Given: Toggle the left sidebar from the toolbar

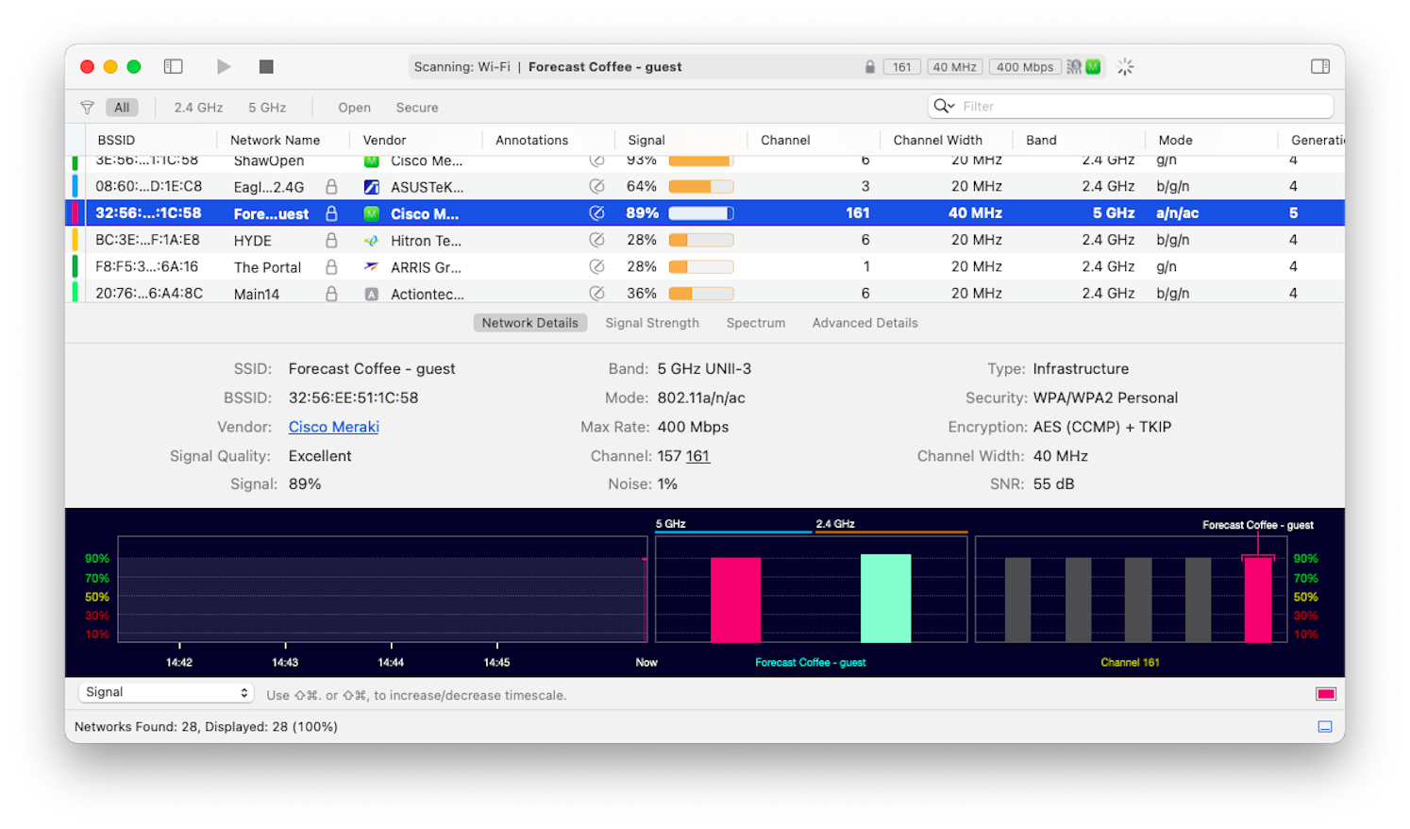Looking at the screenshot, I should (x=173, y=66).
